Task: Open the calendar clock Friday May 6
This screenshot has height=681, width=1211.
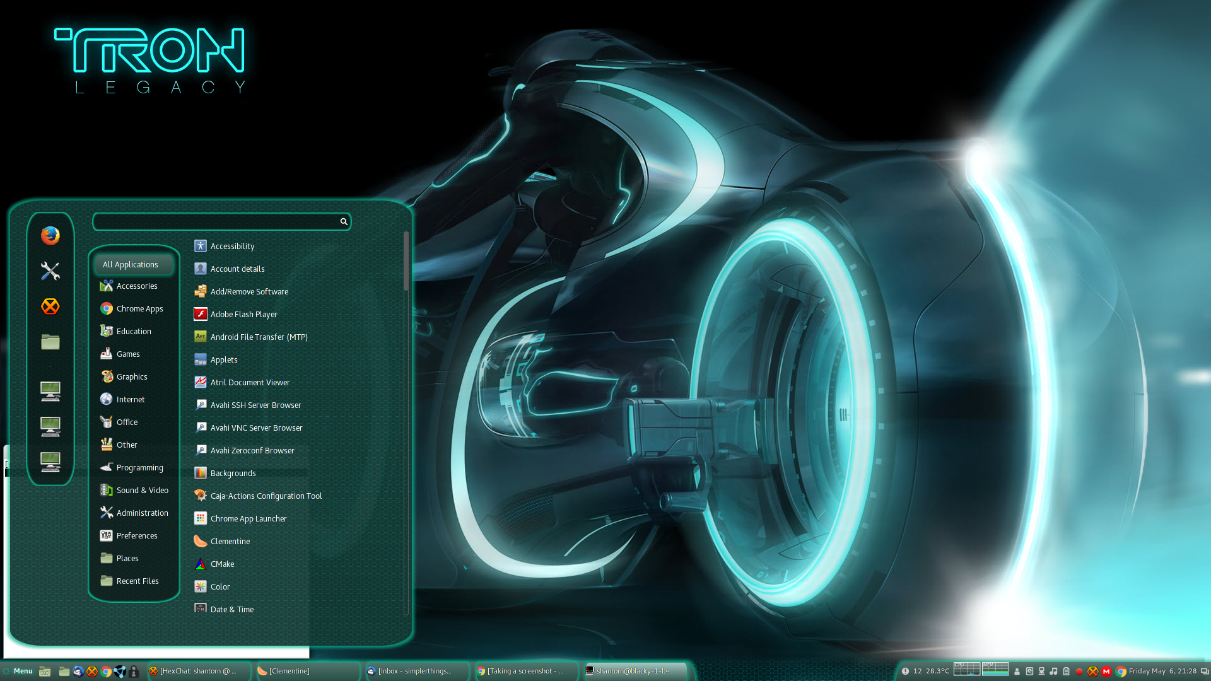Action: (x=1162, y=672)
